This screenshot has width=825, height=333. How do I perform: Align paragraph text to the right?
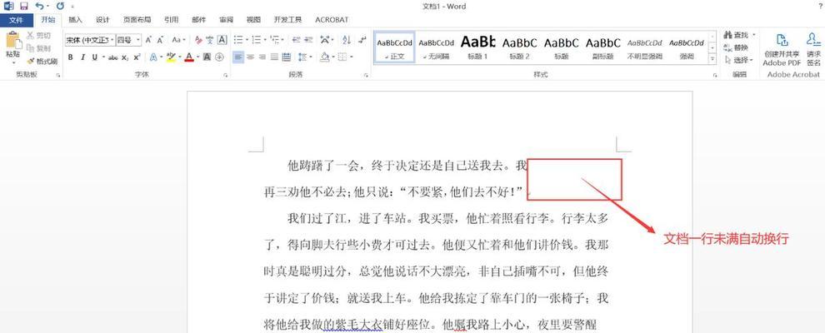262,57
